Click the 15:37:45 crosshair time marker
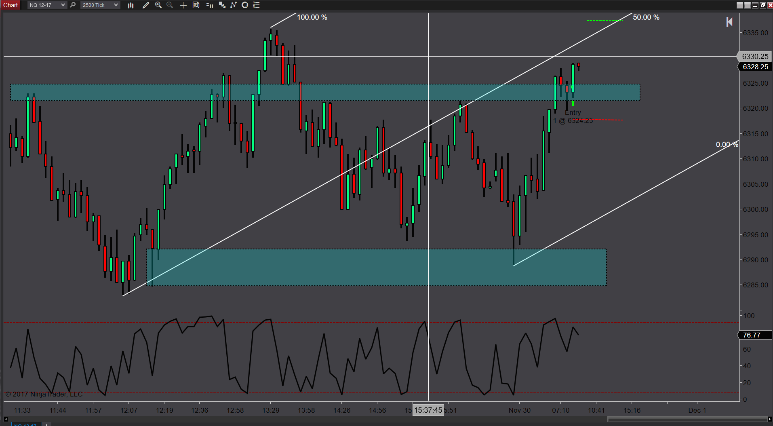 pyautogui.click(x=428, y=410)
